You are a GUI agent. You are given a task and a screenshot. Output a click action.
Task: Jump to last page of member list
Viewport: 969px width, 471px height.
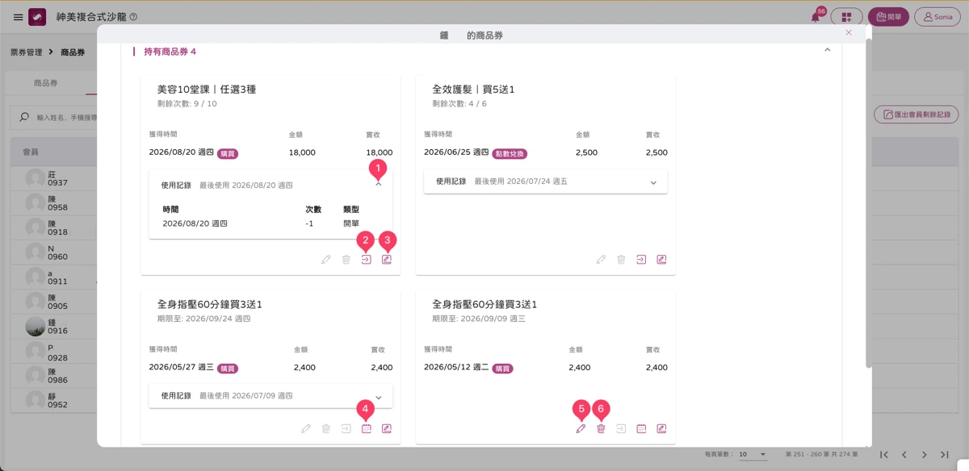945,455
